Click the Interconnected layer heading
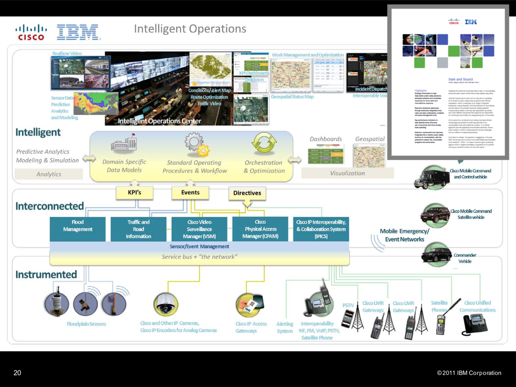 pos(50,206)
